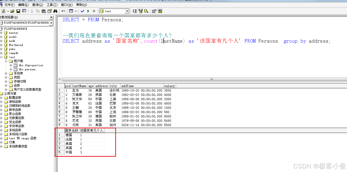This screenshot has width=347, height=172.
Task: Click the Open File folder icon
Action: tap(12, 11)
